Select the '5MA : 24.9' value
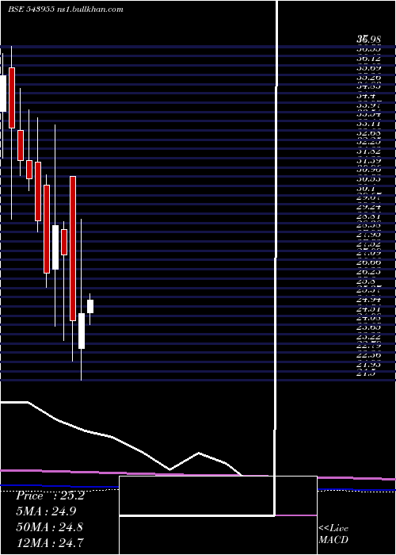The height and width of the screenshot is (555, 396). point(46,511)
